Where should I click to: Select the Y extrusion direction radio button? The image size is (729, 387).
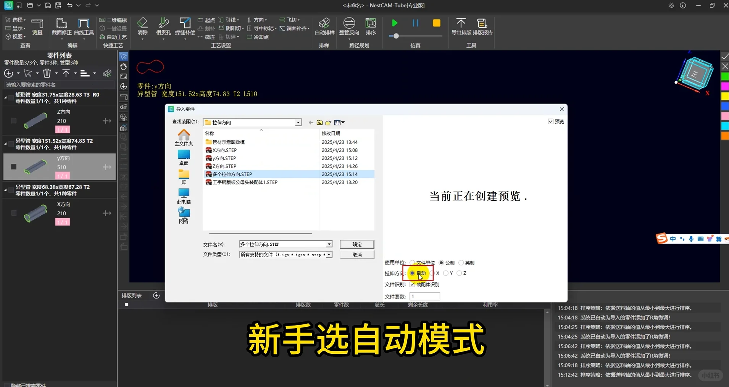coord(447,273)
